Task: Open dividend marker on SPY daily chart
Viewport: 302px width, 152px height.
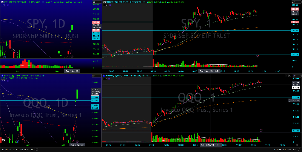Action: pos(4,56)
